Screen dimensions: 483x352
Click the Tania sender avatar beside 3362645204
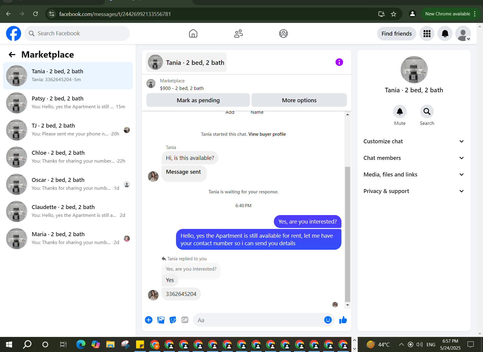(153, 295)
